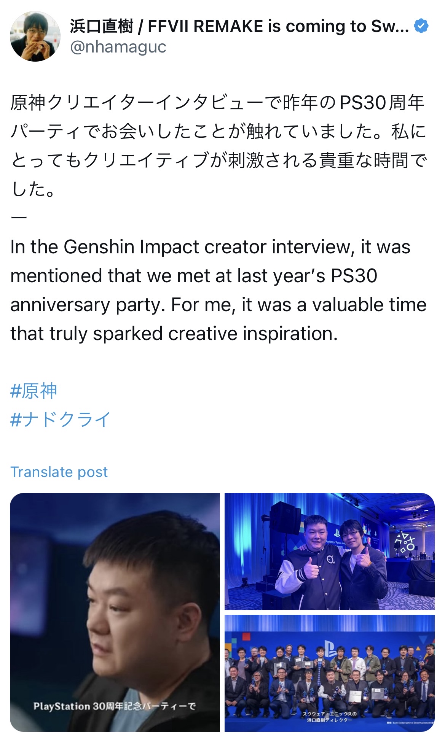
Task: Tap the PlayStation 30周年記念パーティーで subtitle caption
Action: pyautogui.click(x=115, y=706)
